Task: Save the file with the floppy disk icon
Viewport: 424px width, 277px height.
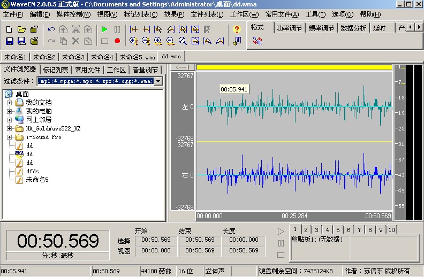Action: click(9, 41)
